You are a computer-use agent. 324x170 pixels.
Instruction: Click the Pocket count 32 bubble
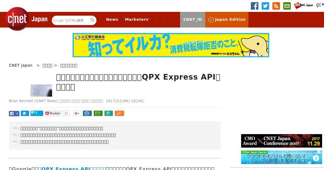coord(66,113)
